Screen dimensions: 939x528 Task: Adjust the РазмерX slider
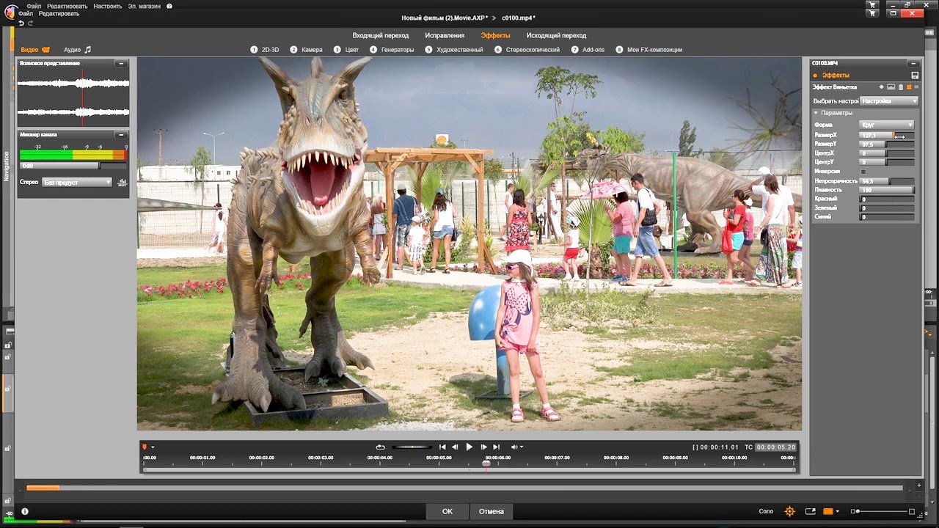[x=887, y=136]
